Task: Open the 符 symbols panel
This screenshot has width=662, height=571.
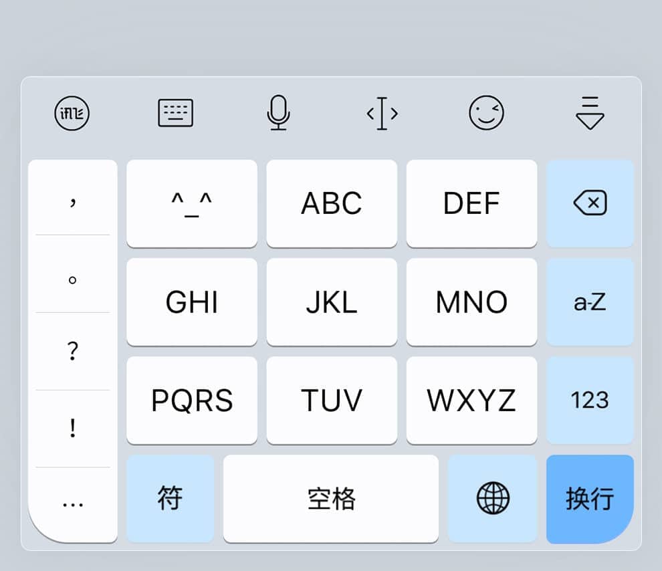Action: pos(170,498)
